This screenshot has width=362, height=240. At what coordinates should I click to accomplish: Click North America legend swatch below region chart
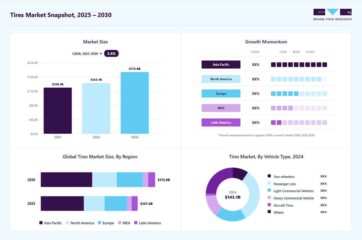click(x=67, y=223)
